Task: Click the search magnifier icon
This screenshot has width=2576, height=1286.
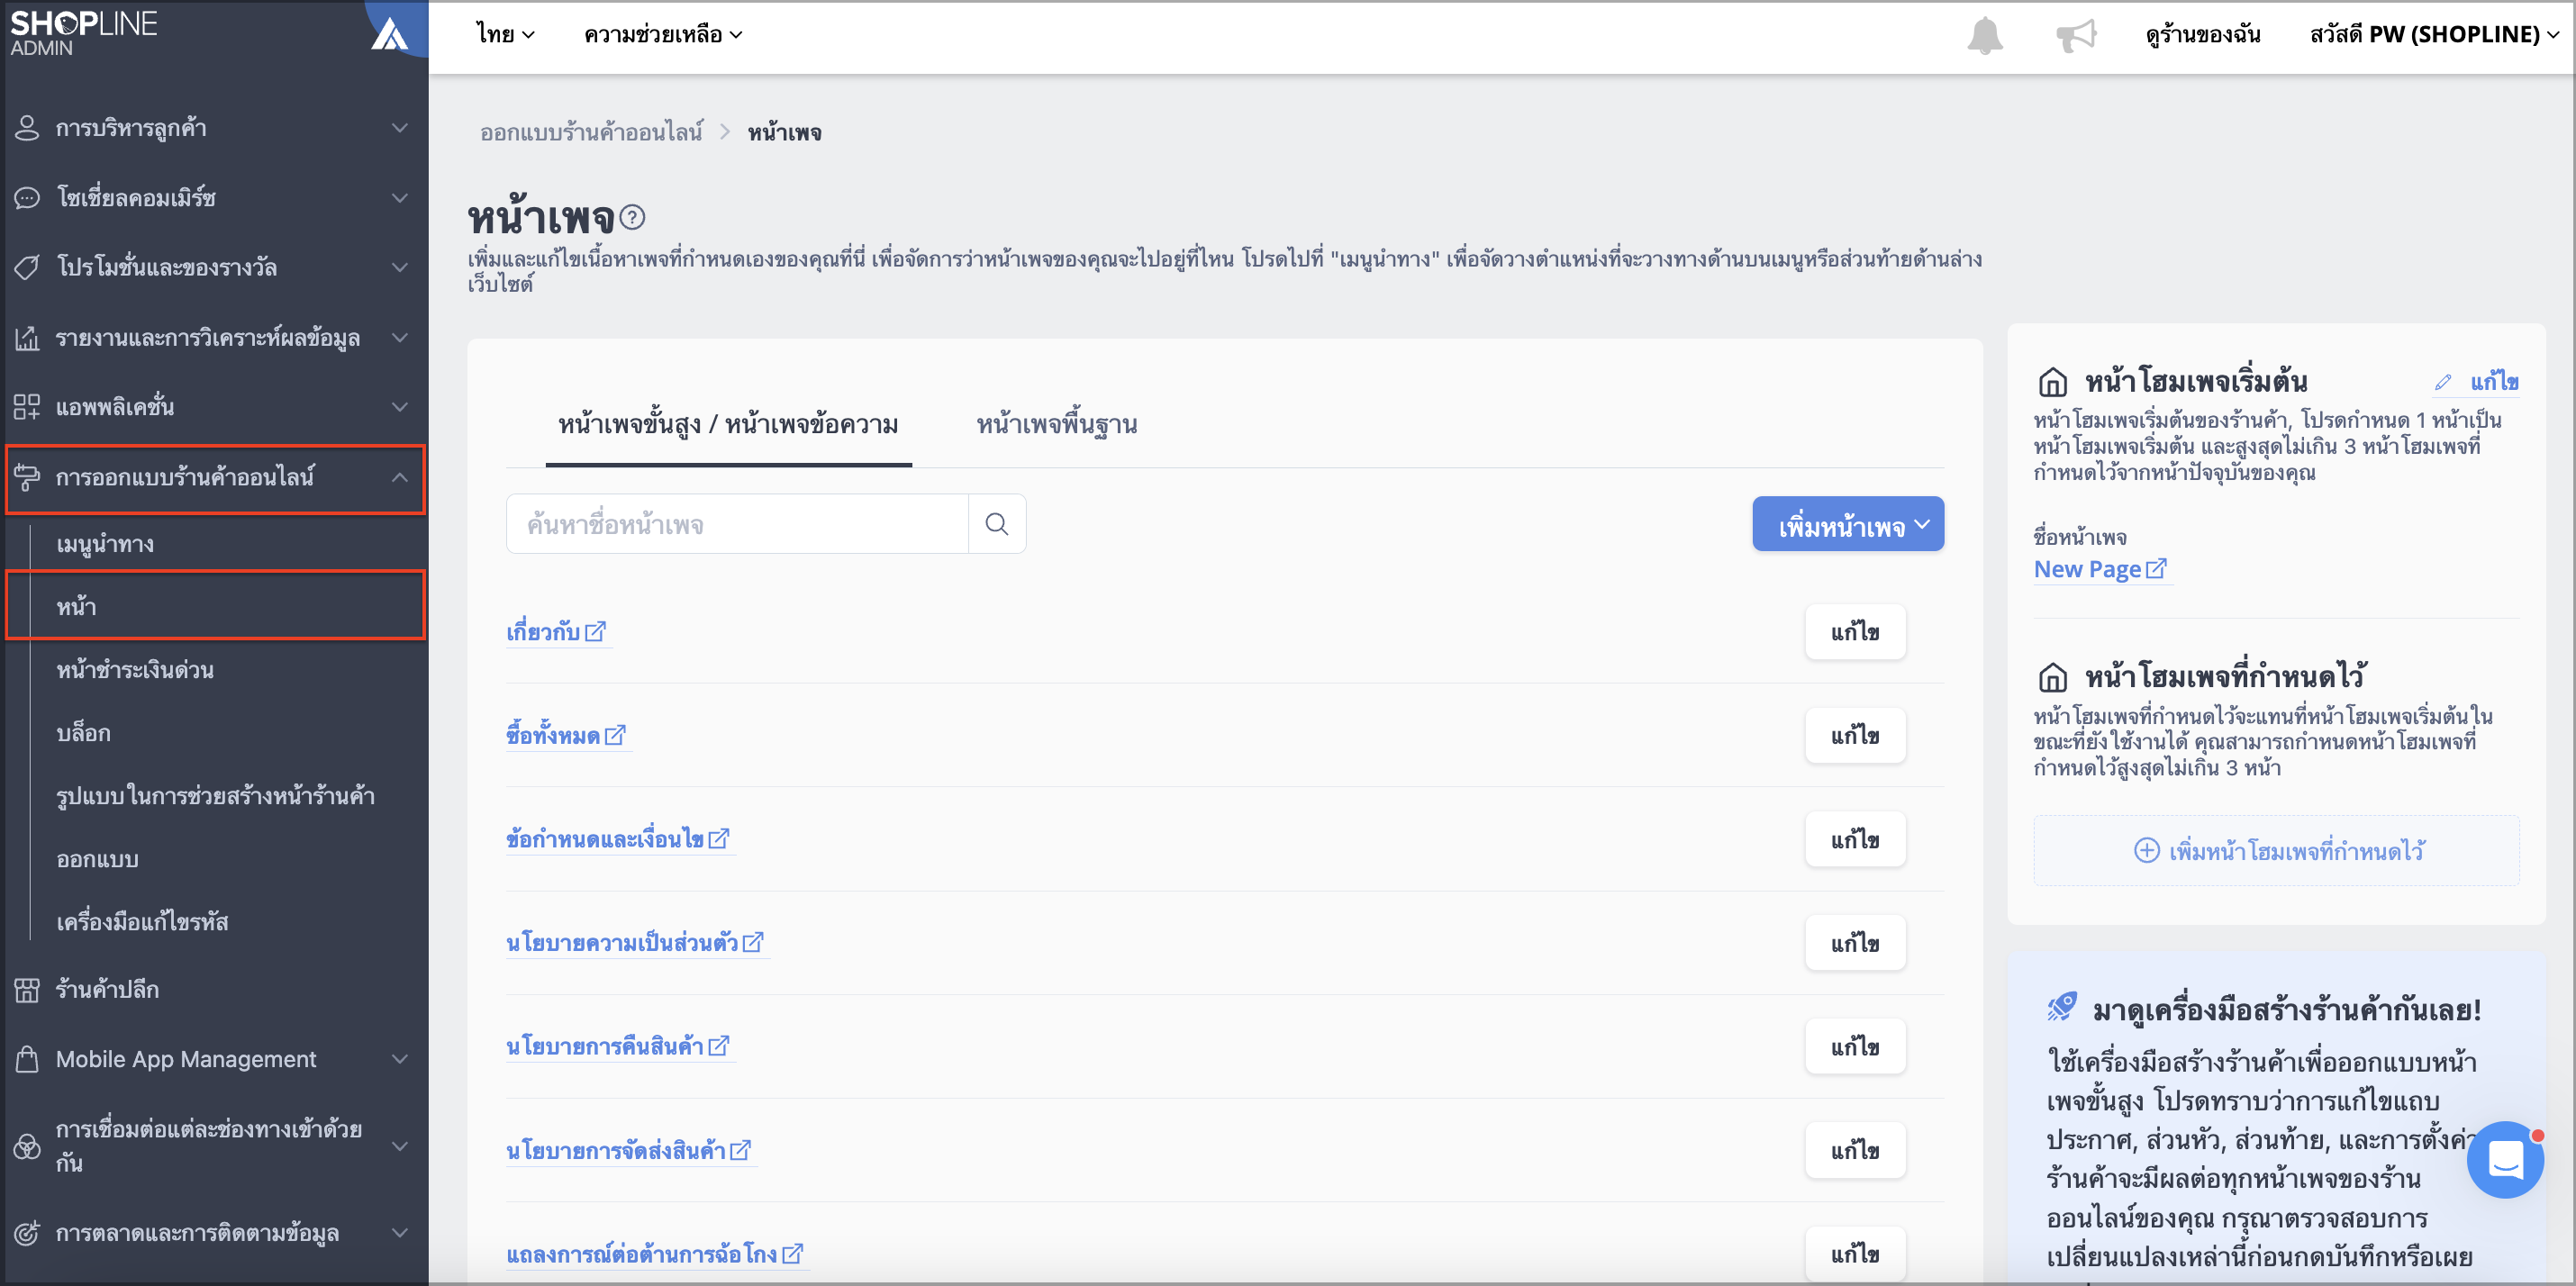Action: click(996, 524)
